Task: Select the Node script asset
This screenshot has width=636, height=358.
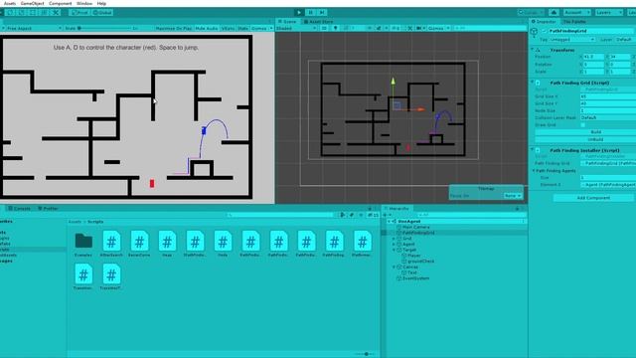Action: click(x=223, y=243)
